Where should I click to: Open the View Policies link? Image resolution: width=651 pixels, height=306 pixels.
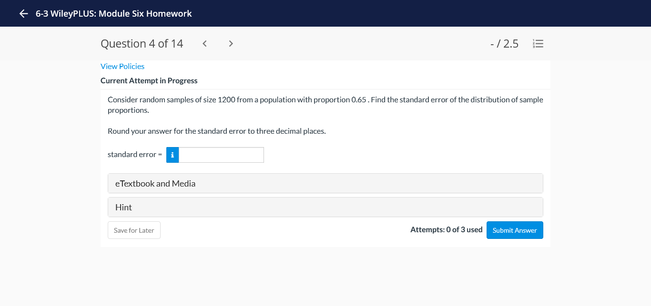pyautogui.click(x=122, y=66)
